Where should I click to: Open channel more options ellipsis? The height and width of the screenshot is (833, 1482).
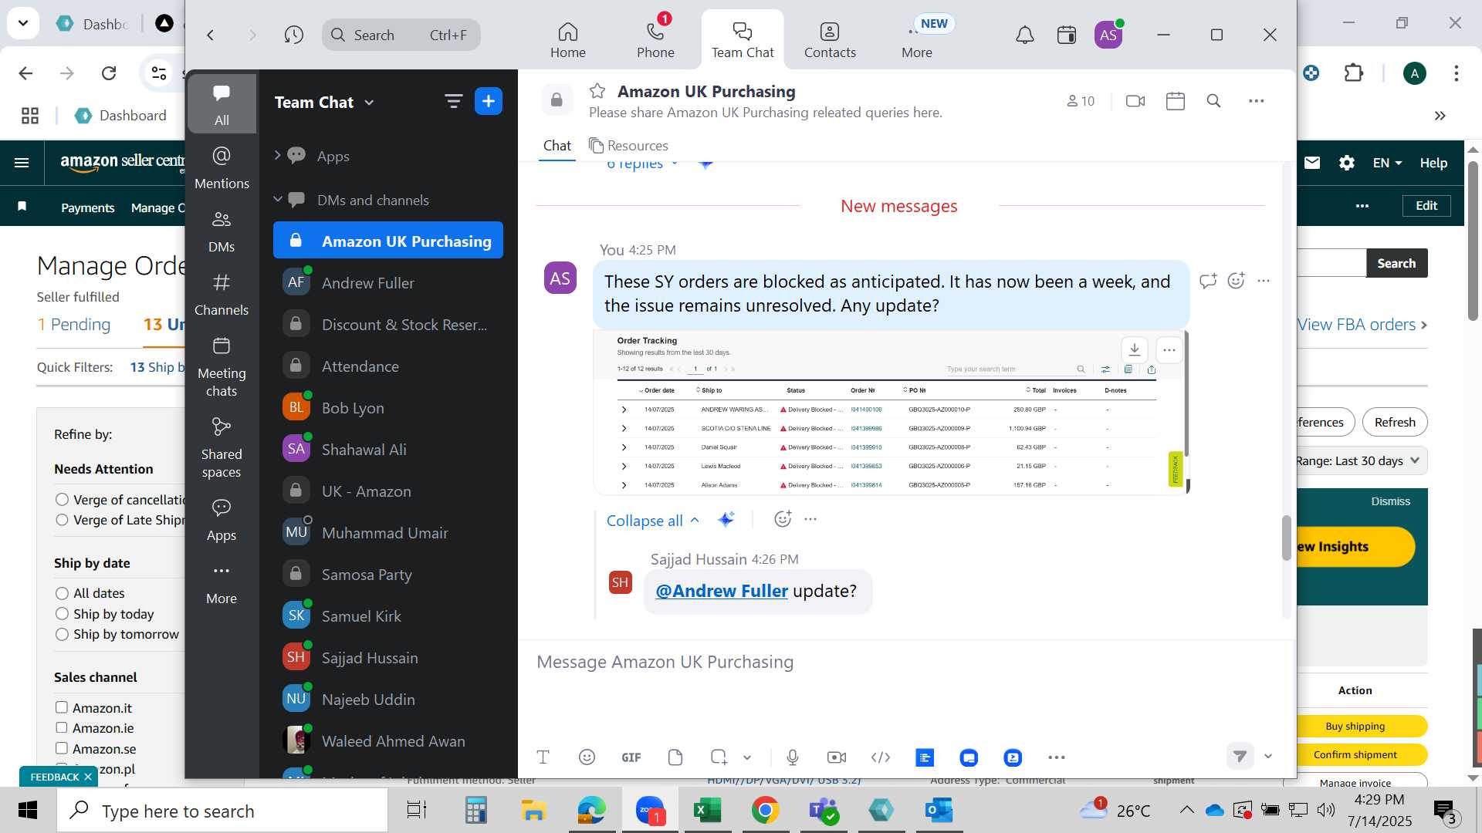click(x=1257, y=101)
